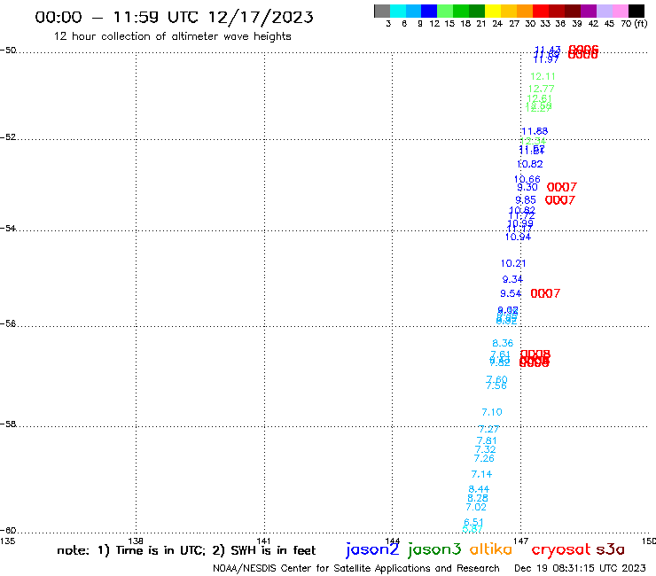This screenshot has height=576, width=656.
Task: Click the red 0007 label beside 9.30
Action: coord(562,187)
